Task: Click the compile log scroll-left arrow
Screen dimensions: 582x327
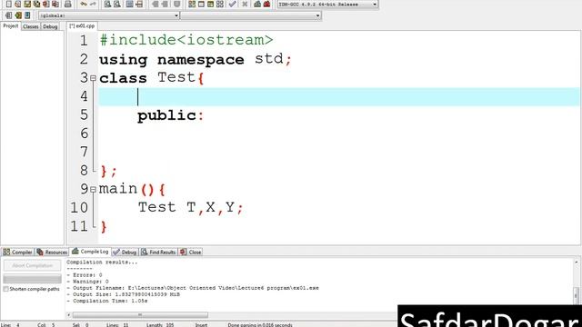Action: [69, 315]
